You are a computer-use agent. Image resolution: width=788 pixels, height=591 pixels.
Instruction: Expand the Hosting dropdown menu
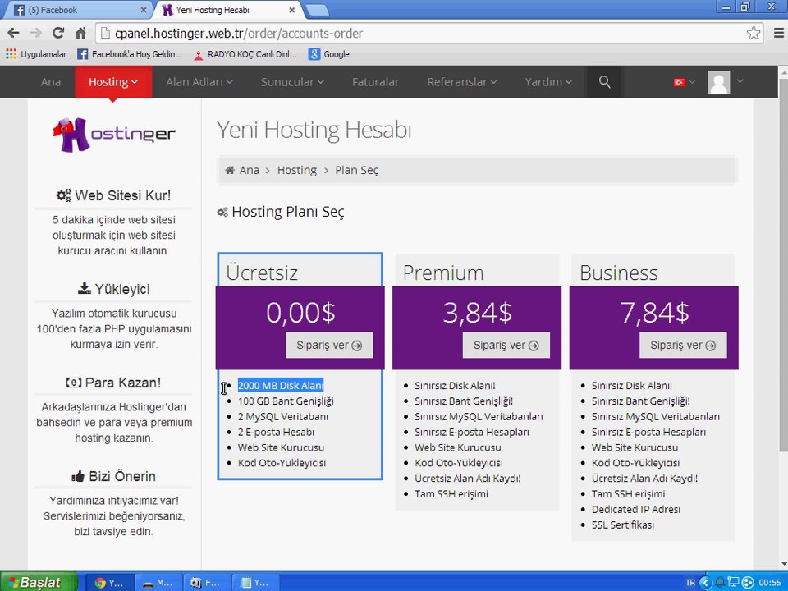[x=113, y=82]
